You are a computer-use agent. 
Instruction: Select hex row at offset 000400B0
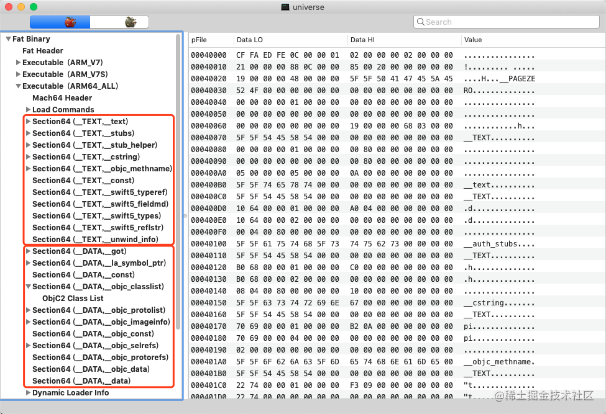pos(397,185)
